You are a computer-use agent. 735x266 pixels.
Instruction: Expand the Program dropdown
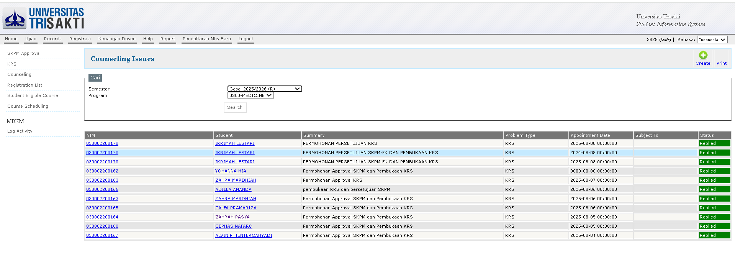250,95
